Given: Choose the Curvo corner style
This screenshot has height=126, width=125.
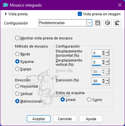Looking at the screenshot, I should click(x=89, y=100).
